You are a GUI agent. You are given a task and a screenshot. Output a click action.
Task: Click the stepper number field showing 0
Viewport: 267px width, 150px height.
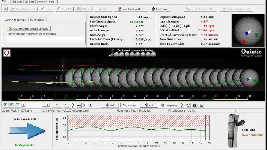tap(86, 105)
